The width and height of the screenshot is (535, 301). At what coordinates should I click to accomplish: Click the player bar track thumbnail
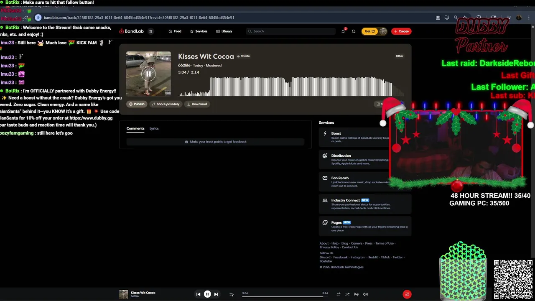[124, 294]
